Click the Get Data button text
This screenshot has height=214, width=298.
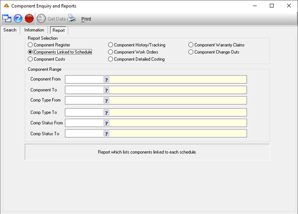pos(57,19)
